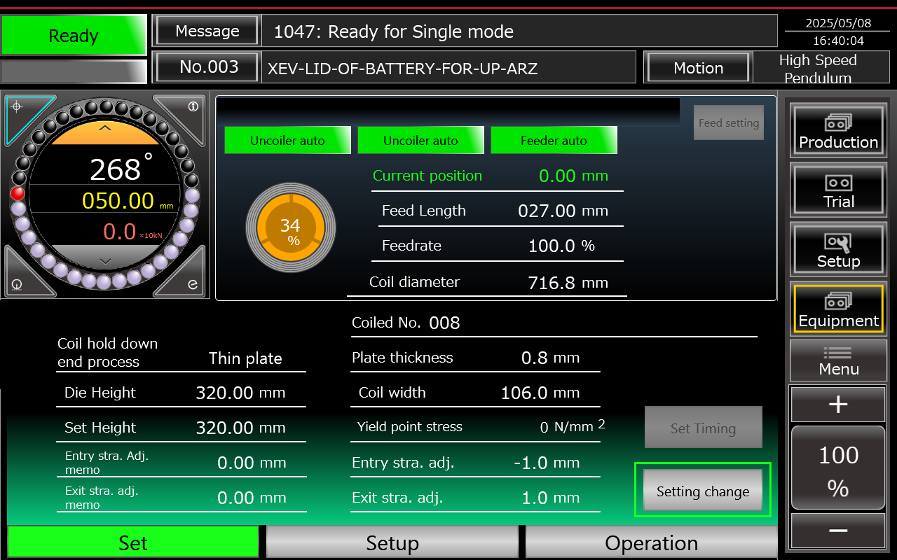Click the orange up chevron in gauge
897x560 pixels.
[105, 129]
